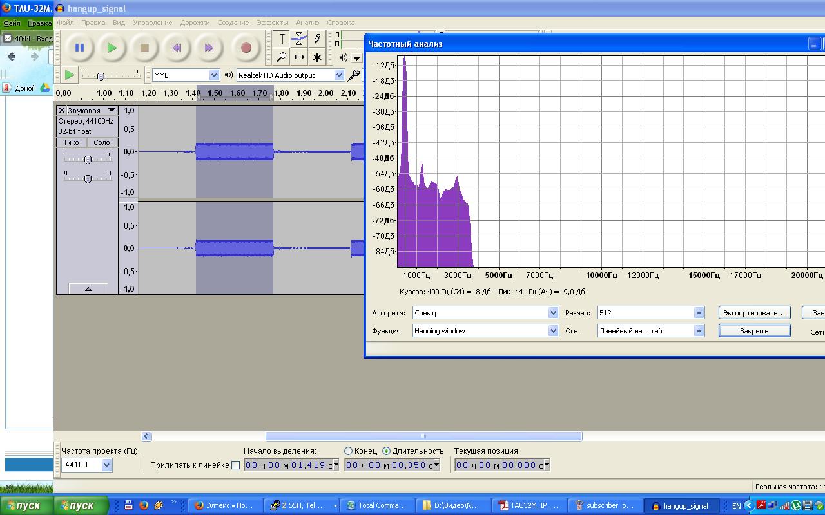
Task: Go back with the browser back arrow
Action: pos(12,57)
